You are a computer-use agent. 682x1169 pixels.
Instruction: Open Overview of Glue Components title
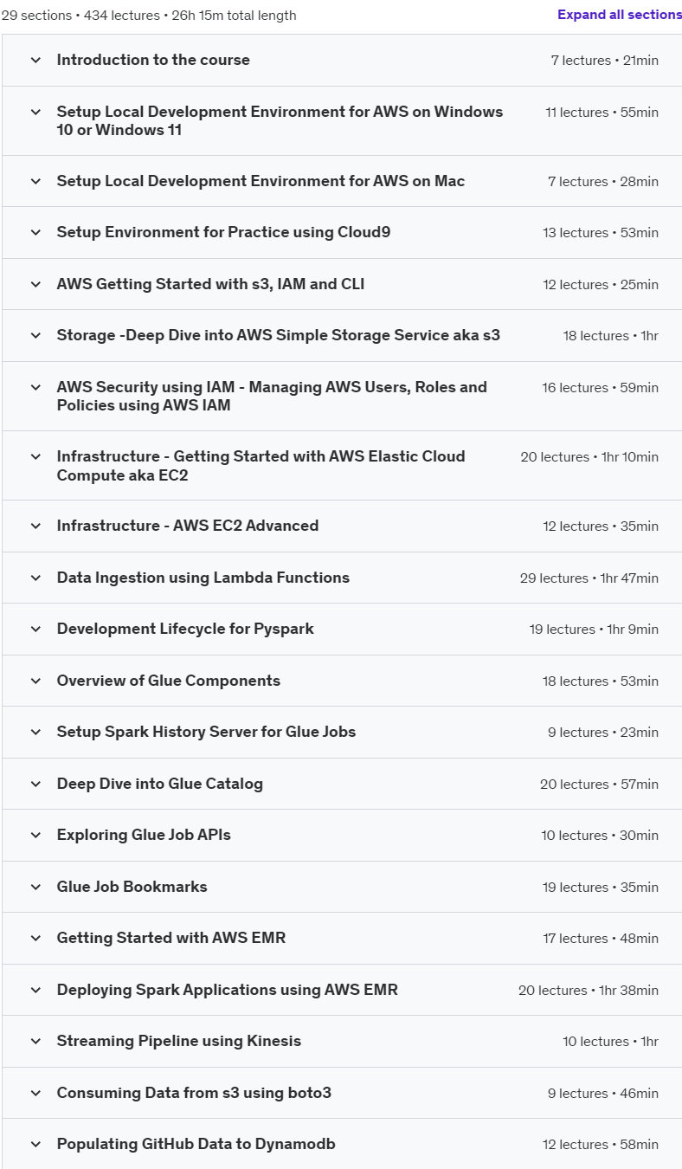coord(169,681)
